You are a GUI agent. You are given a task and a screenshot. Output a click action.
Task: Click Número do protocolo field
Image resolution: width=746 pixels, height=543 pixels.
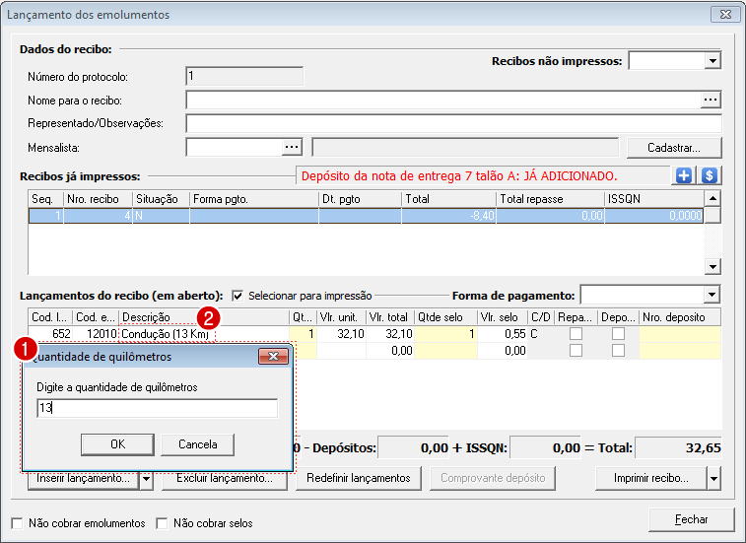coord(244,76)
